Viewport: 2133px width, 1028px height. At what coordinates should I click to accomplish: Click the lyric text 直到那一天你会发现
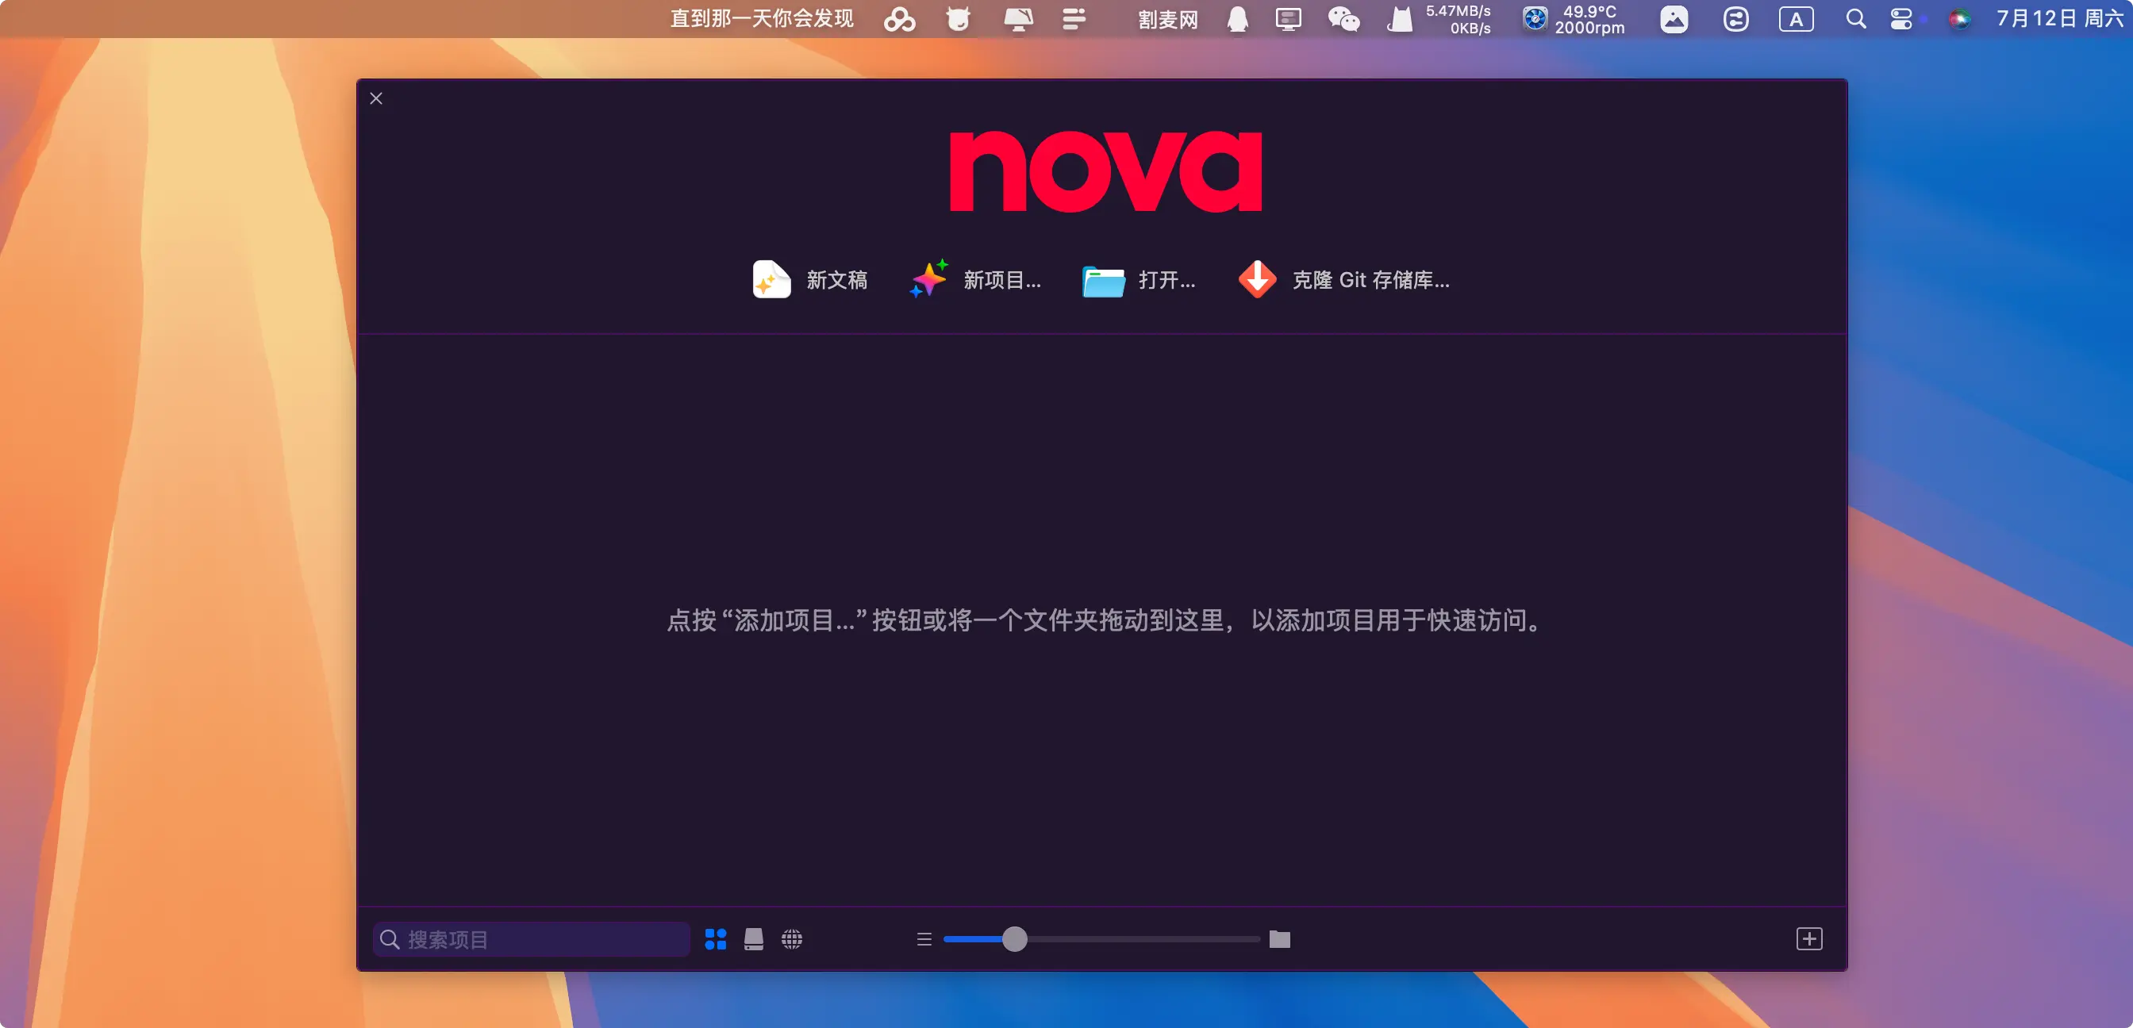pyautogui.click(x=762, y=18)
